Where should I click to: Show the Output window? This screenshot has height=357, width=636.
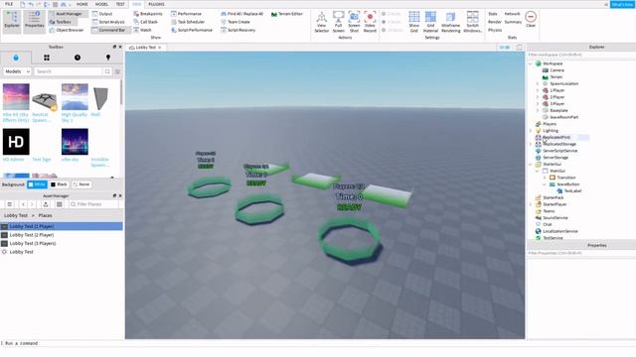102,14
